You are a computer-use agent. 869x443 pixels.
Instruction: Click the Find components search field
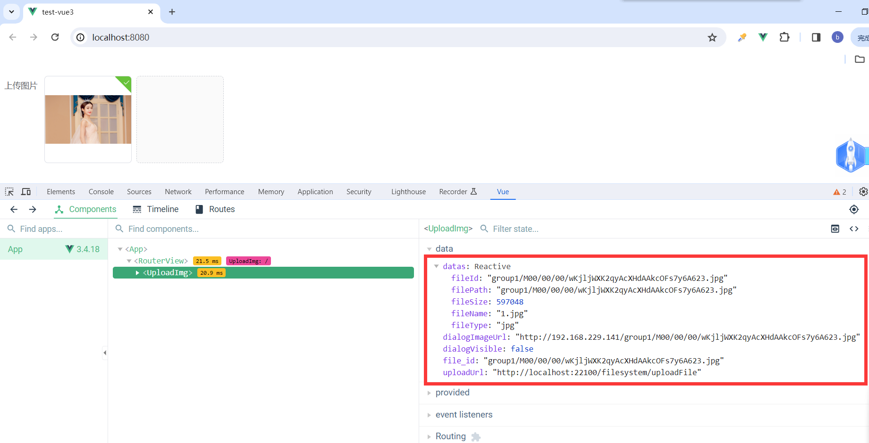pyautogui.click(x=264, y=229)
